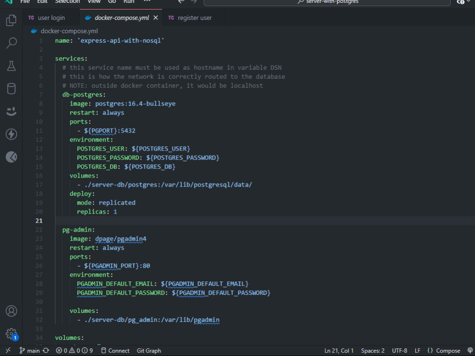Open the Selection menu
This screenshot has width=475, height=356.
tap(67, 1)
